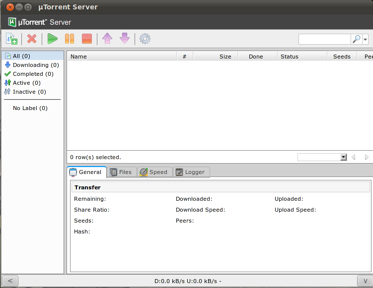
Task: Sort by Done column header
Action: [x=258, y=57]
